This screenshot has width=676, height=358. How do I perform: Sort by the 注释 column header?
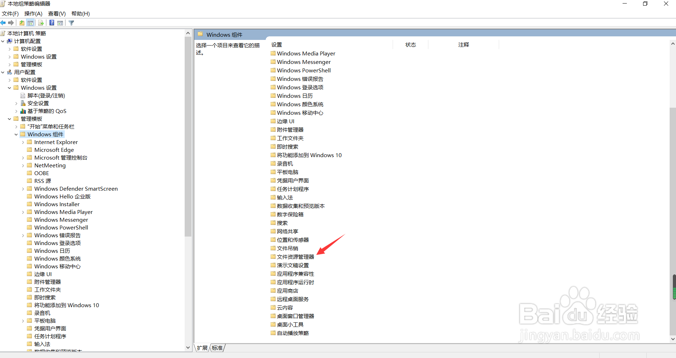[x=463, y=45]
